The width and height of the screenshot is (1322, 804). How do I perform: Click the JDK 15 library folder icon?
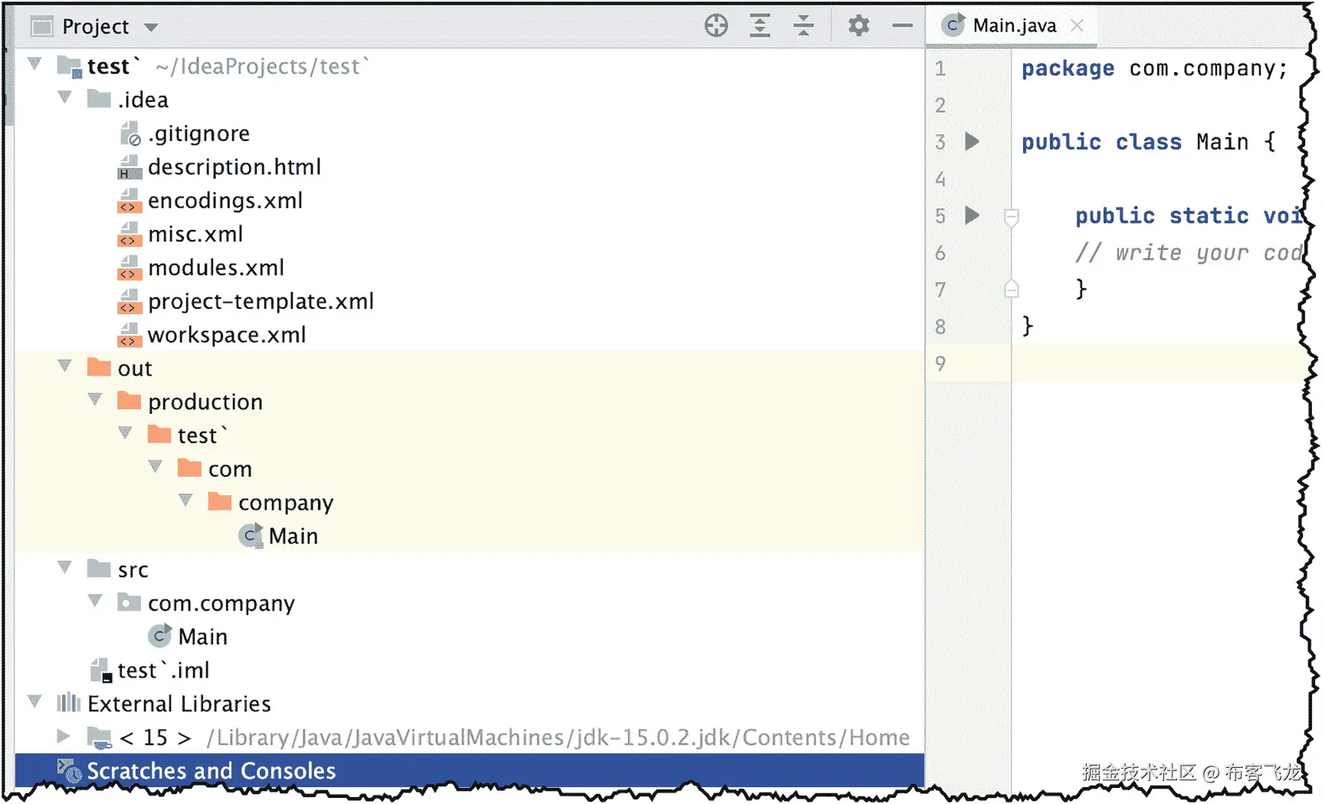100,737
